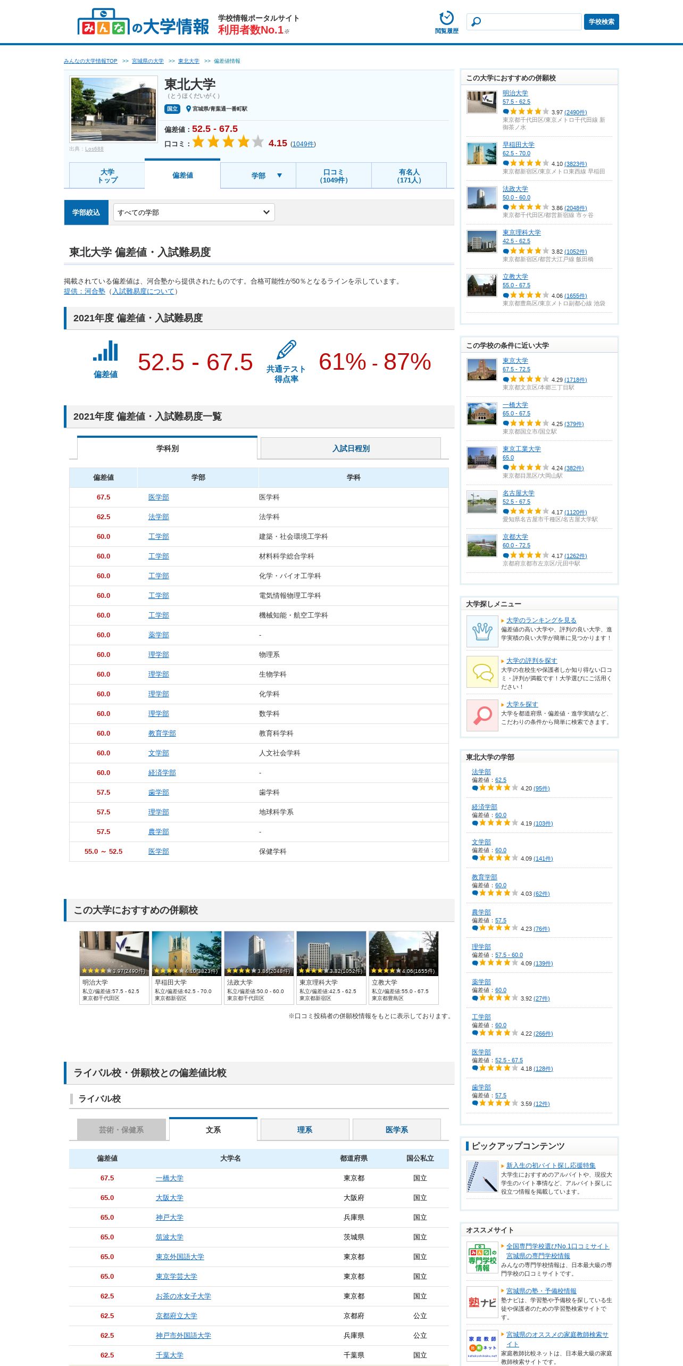Open 明治大学 link in sidebar

(x=515, y=93)
